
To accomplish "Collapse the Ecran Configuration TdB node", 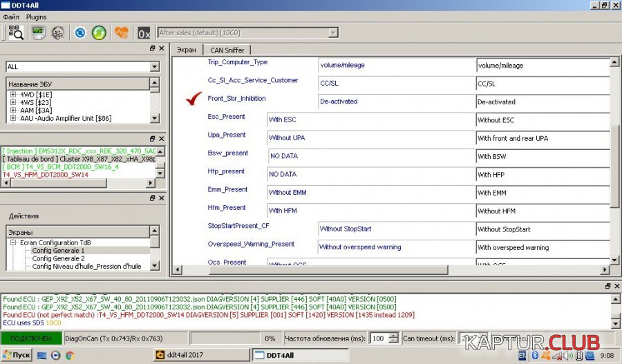I will point(13,242).
